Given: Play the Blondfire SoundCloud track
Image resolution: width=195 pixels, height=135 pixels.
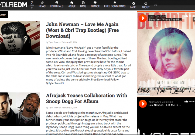Looking at the screenshot, I should pos(142,18).
